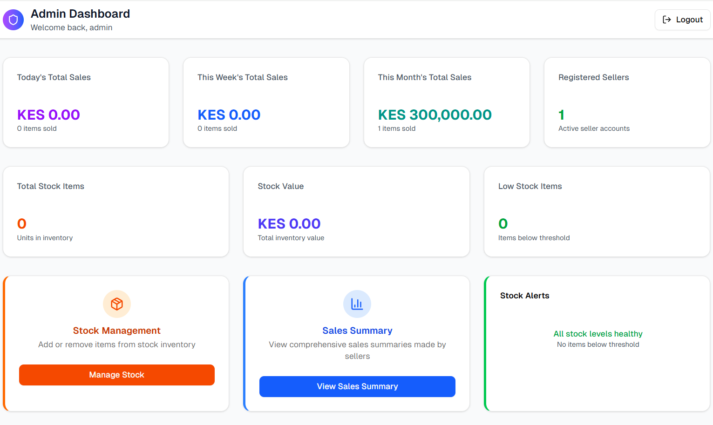
Task: Click the Logout button
Action: coord(682,20)
